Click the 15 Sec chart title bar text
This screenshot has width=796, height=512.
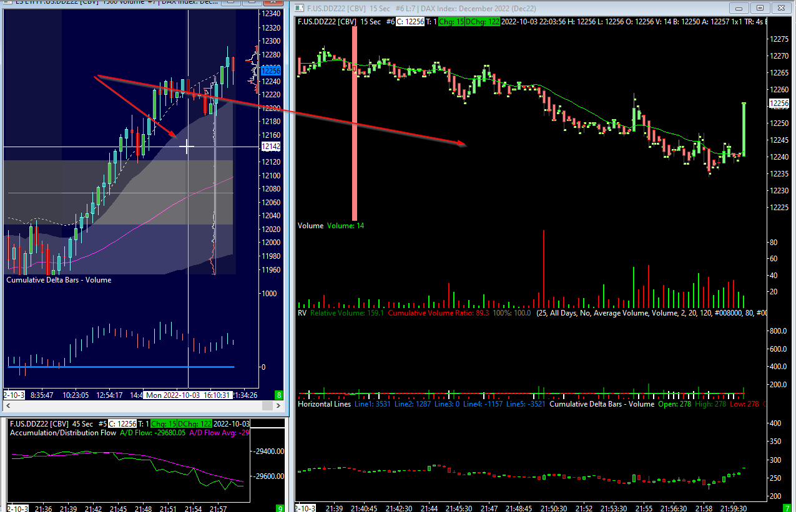click(421, 8)
